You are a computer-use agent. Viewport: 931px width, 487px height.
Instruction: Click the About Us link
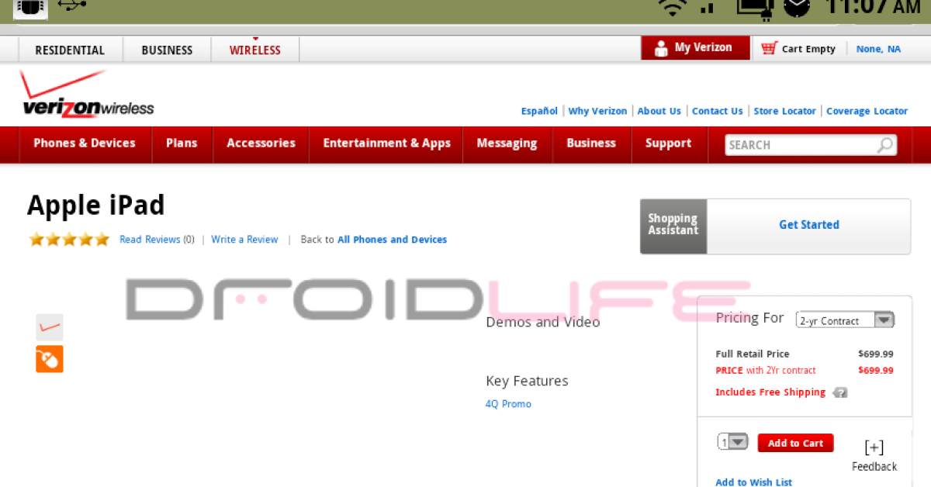pos(659,111)
